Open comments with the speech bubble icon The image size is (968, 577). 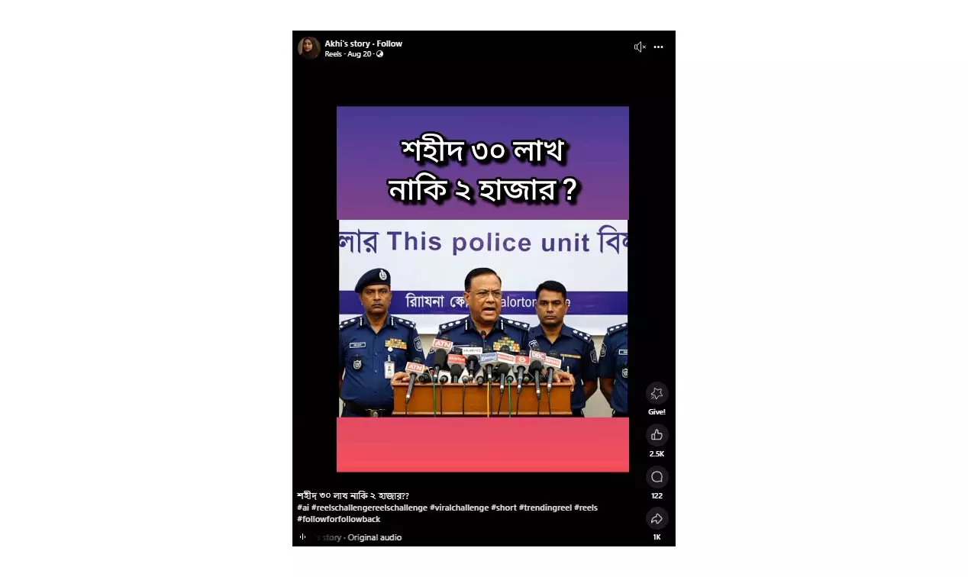pos(657,477)
